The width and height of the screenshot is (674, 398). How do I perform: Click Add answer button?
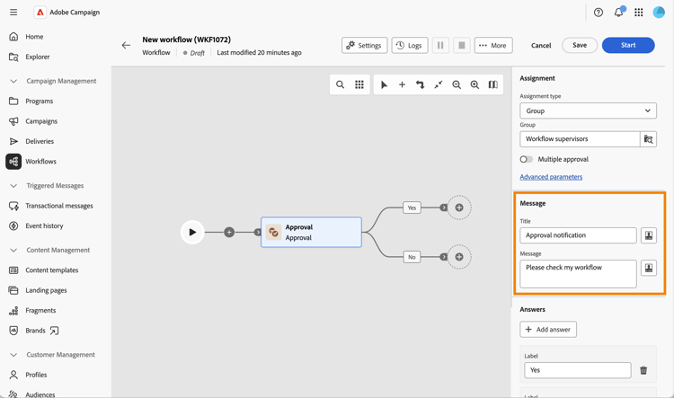click(548, 330)
